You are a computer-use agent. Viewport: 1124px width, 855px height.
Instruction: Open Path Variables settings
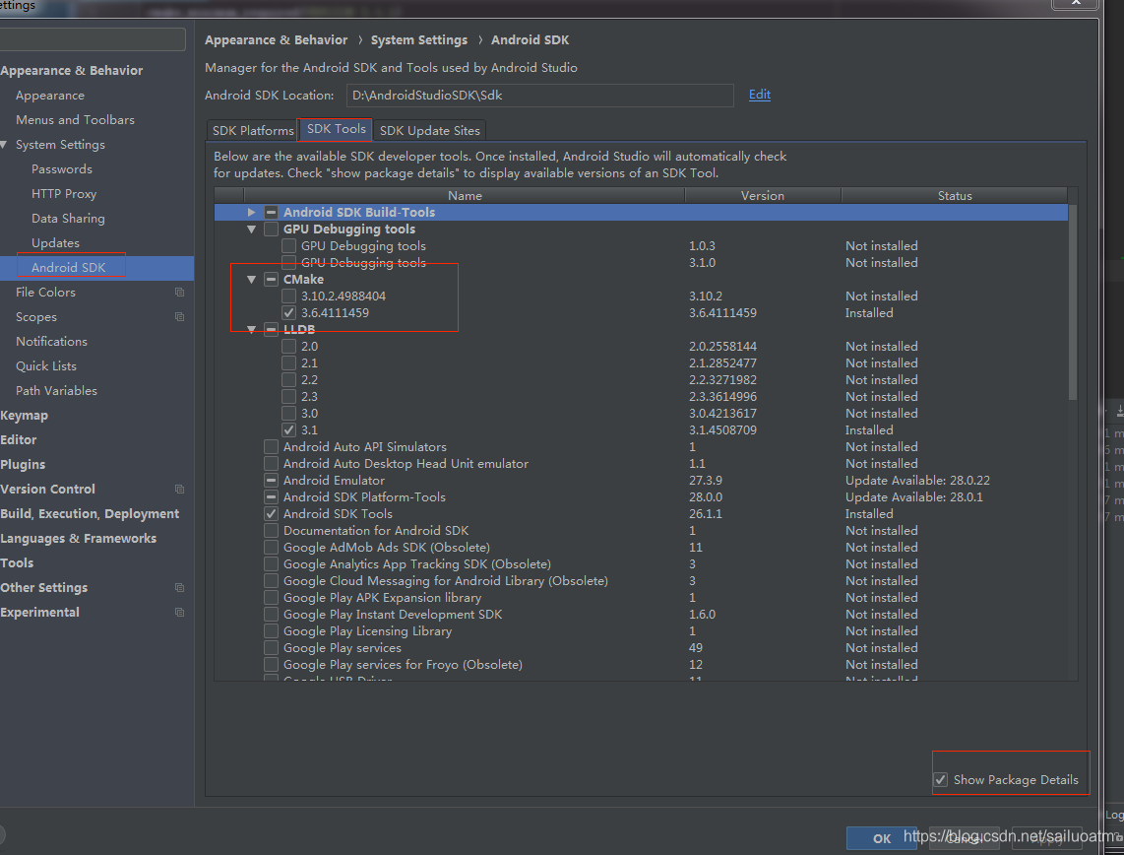pos(57,391)
